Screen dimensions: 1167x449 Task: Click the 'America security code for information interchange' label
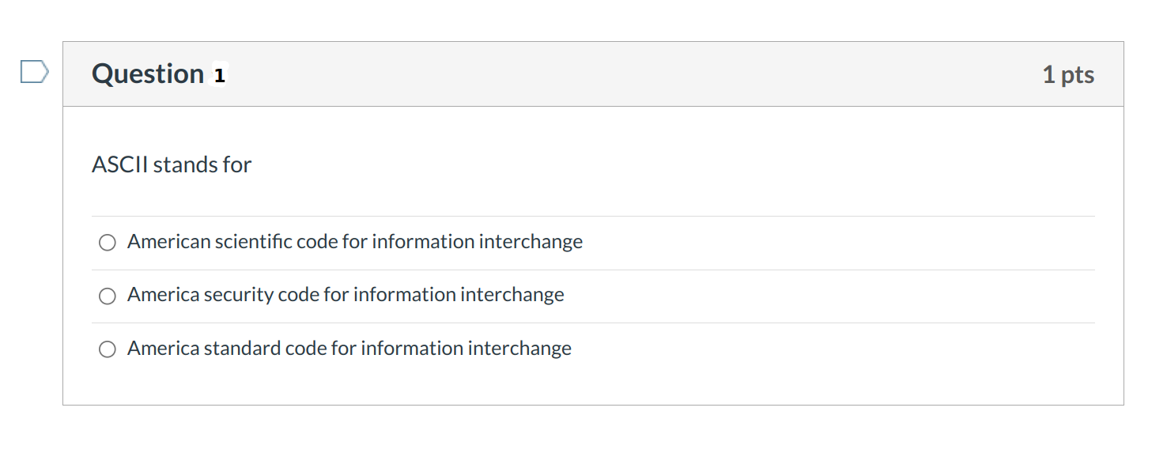[346, 295]
